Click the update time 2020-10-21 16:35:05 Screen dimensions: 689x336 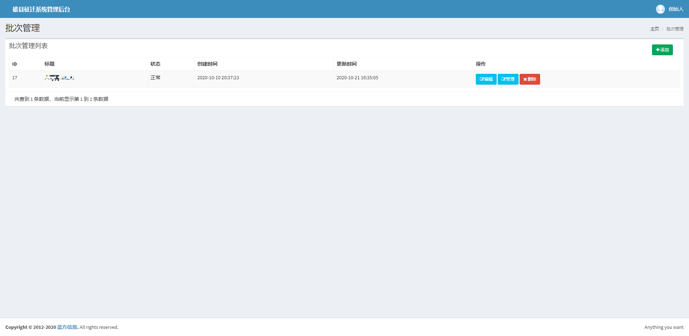357,78
